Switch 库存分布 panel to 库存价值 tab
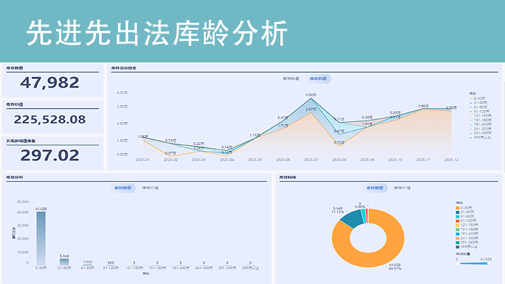 pyautogui.click(x=150, y=187)
